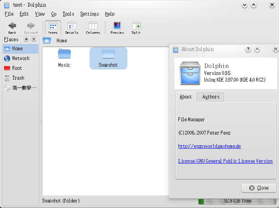Switch to Columns view mode

pos(93,27)
